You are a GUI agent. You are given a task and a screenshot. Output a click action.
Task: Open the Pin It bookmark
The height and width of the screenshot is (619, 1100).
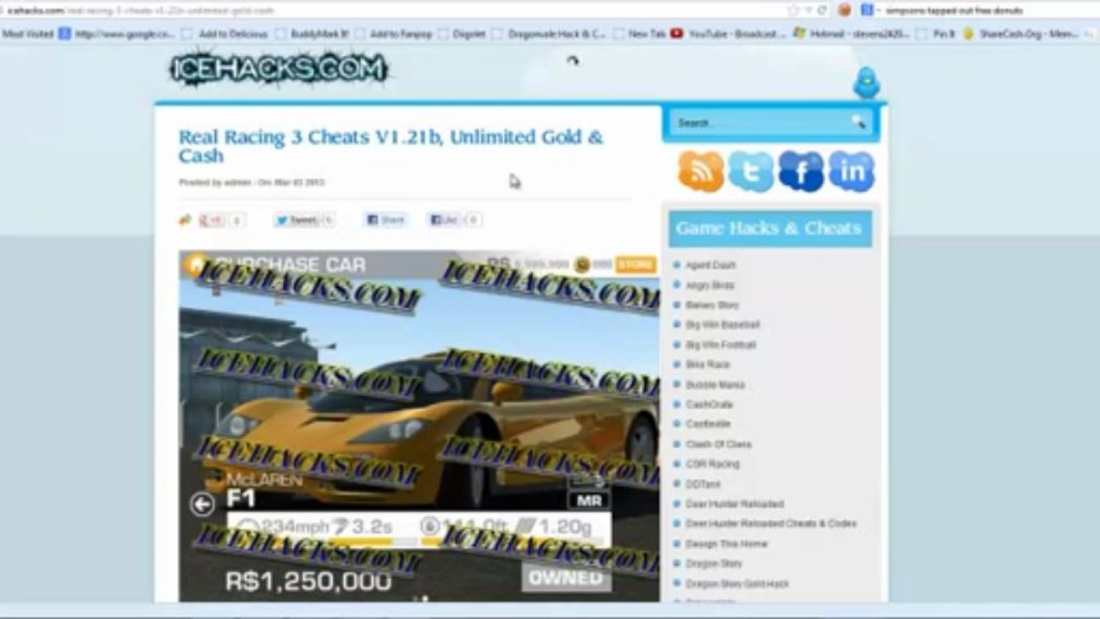coord(935,34)
